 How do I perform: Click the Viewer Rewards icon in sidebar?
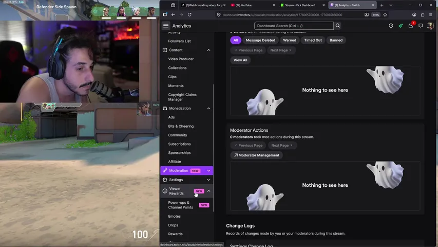pyautogui.click(x=165, y=191)
